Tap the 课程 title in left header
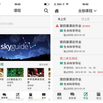This screenshot has height=103, width=103. tap(17, 11)
